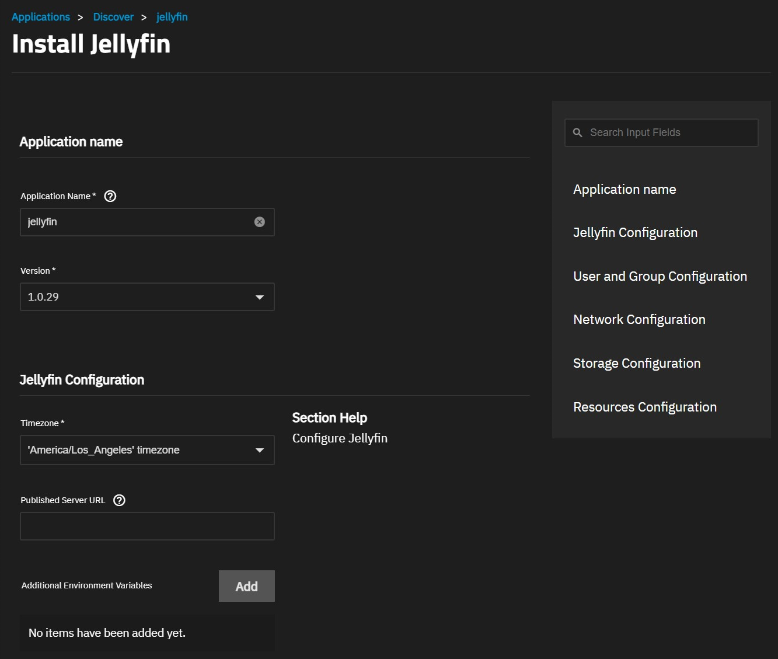Viewport: 778px width, 659px height.
Task: Click the Version dropdown chevron arrow
Action: point(260,297)
